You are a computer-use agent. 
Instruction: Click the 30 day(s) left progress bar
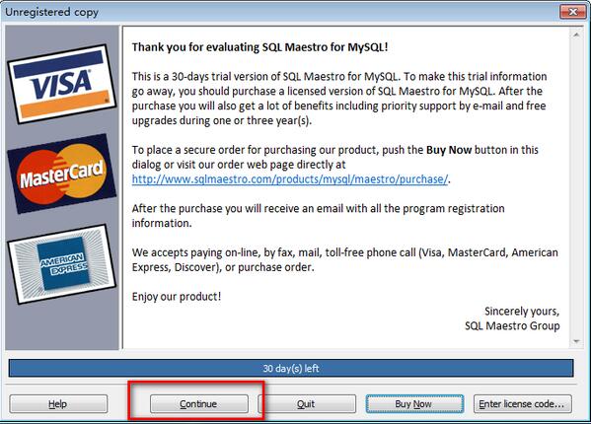tap(291, 368)
